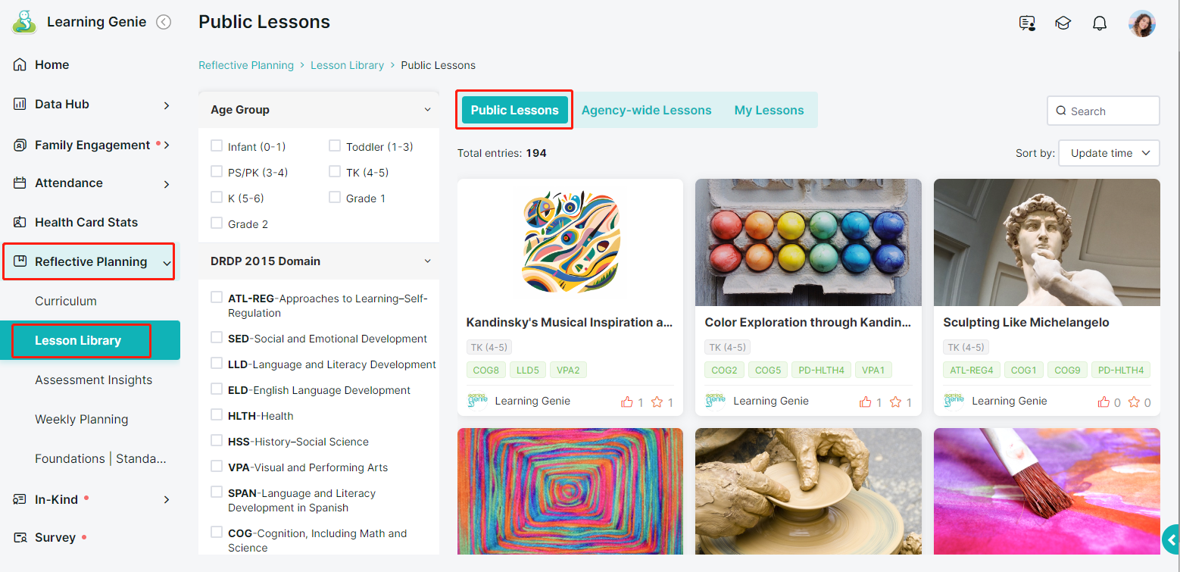Star the Sculpting Like Michelangelo lesson
This screenshot has height=572, width=1180.
(1134, 402)
